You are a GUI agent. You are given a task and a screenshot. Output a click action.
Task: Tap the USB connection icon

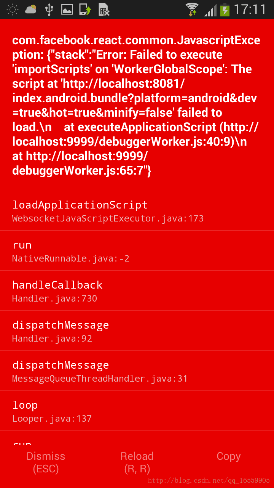tap(49, 10)
